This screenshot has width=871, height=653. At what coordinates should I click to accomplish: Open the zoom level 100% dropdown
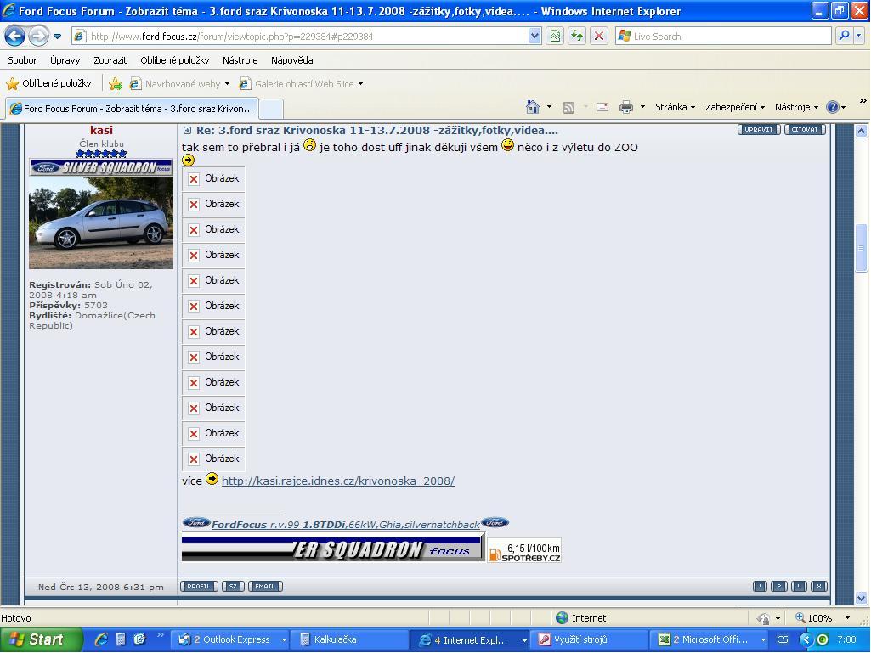click(847, 618)
